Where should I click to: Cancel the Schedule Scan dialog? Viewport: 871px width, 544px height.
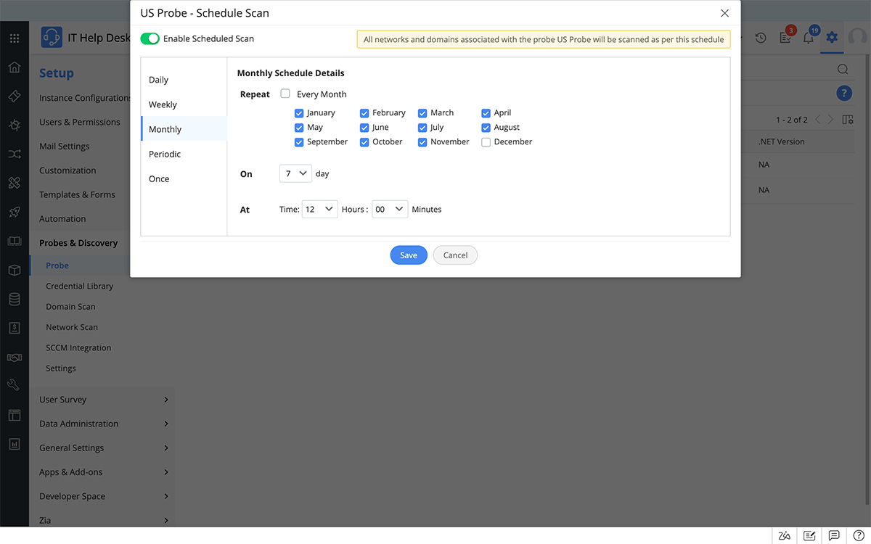coord(455,255)
